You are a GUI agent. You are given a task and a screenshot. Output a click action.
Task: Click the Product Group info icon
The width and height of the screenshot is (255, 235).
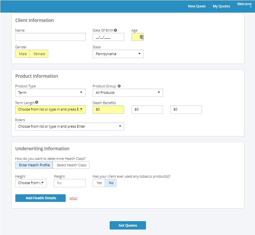pyautogui.click(x=119, y=86)
